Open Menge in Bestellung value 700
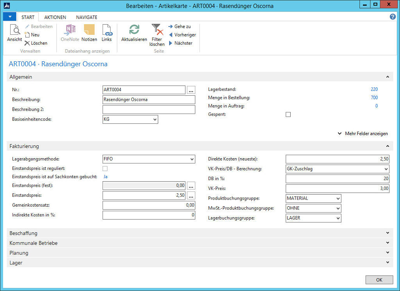 pos(374,98)
